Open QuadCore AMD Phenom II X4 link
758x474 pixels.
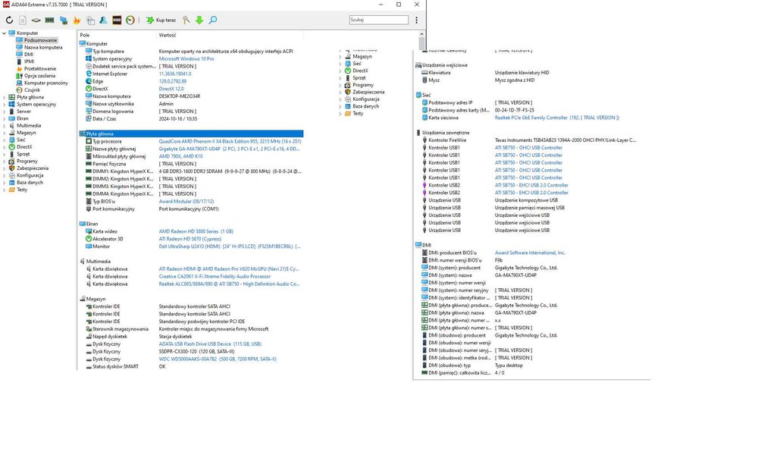pos(230,141)
